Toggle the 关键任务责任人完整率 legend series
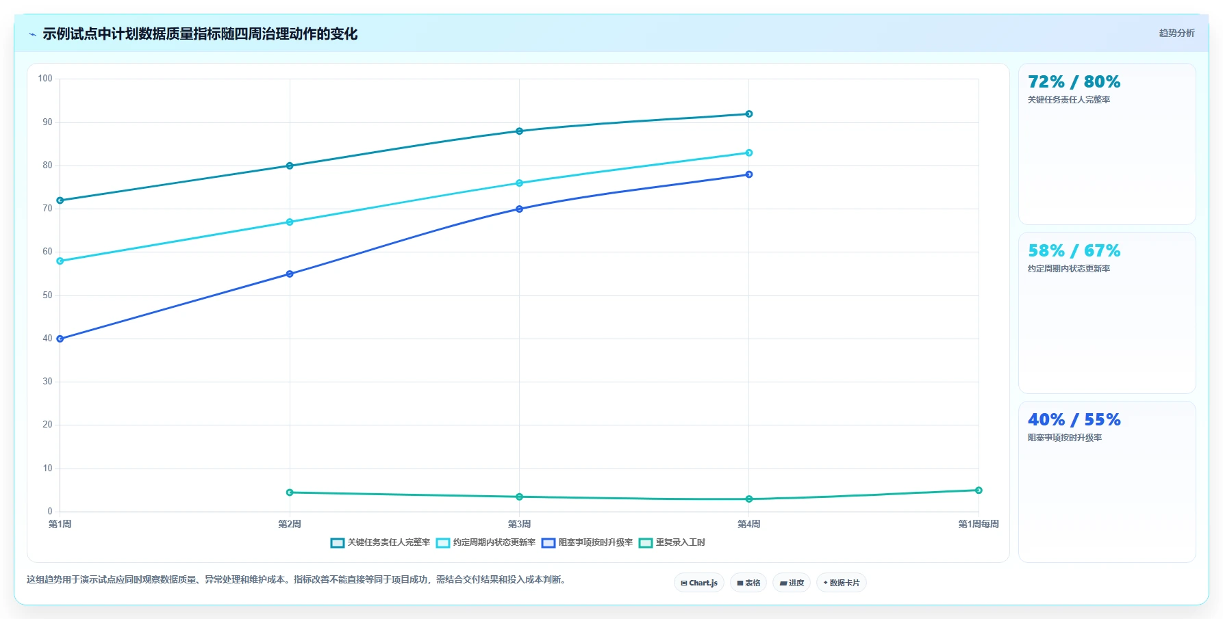Viewport: 1223px width, 619px height. pyautogui.click(x=380, y=542)
